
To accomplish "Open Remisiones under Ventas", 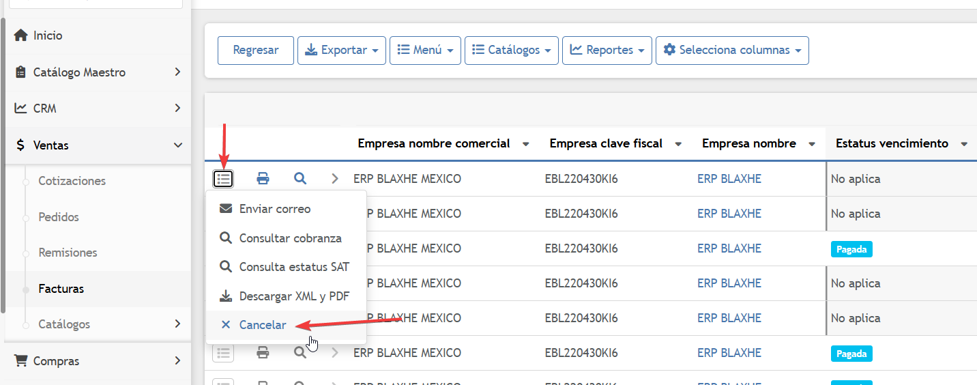I will (x=68, y=253).
